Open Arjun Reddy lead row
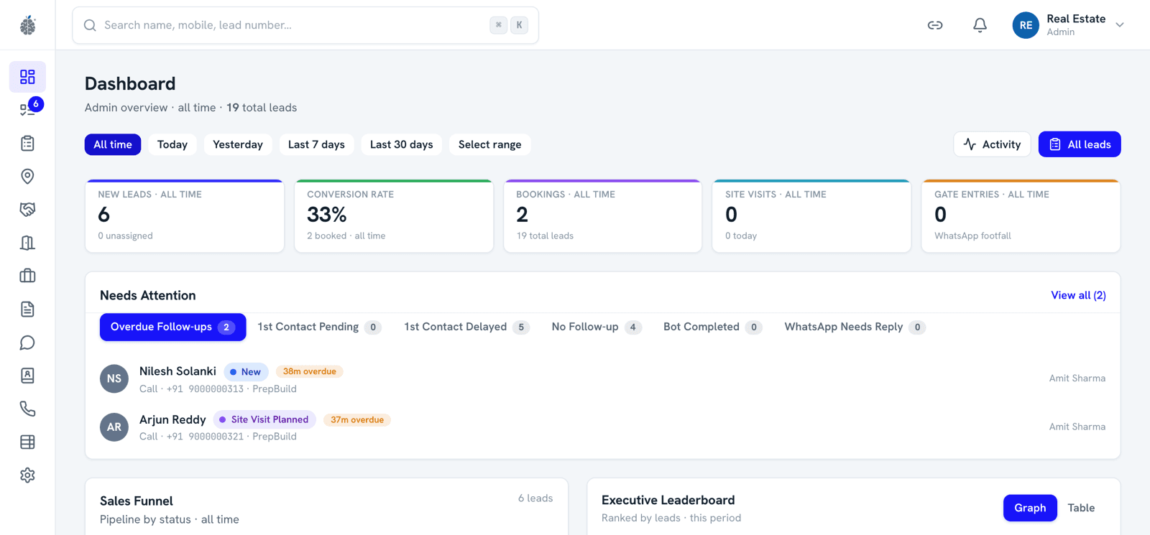The width and height of the screenshot is (1150, 535). tap(602, 427)
